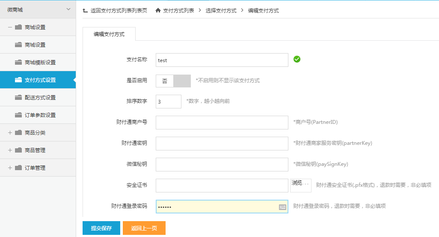The height and width of the screenshot is (237, 439).
Task: Click the keyboard icon in password field
Action: pyautogui.click(x=282, y=207)
